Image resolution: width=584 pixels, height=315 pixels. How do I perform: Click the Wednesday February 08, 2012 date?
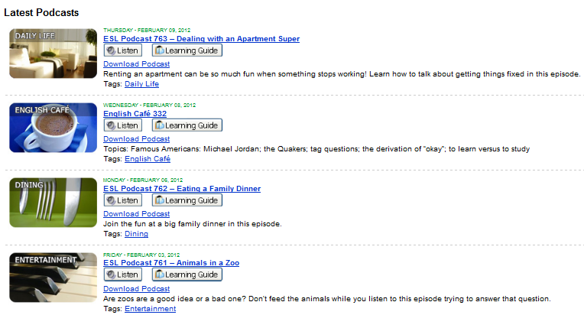[149, 105]
